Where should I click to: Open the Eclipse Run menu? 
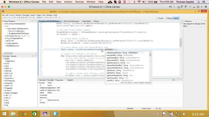44,15
